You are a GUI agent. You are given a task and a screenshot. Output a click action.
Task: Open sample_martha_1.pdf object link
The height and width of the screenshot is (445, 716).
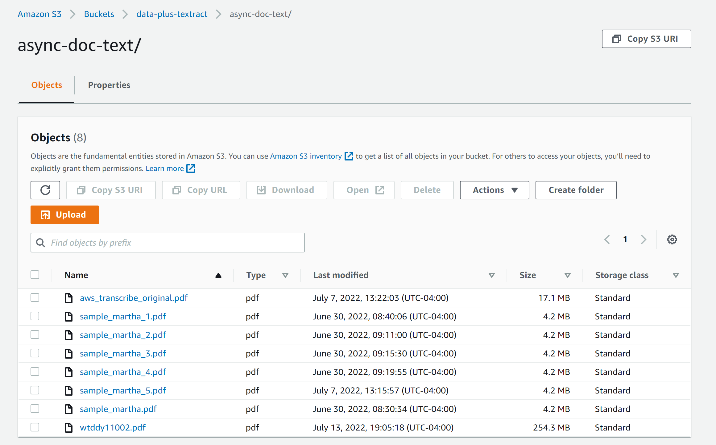pyautogui.click(x=123, y=316)
